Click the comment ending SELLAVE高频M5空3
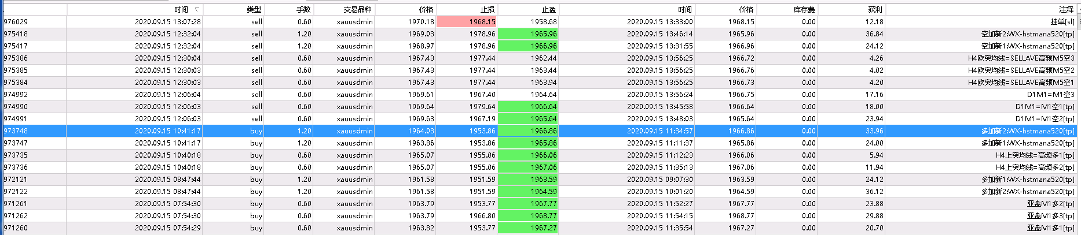This screenshot has width=1081, height=235. [1021, 58]
